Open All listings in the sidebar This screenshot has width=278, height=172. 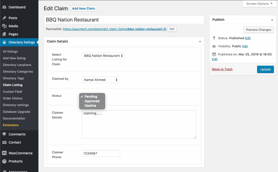(x=10, y=52)
